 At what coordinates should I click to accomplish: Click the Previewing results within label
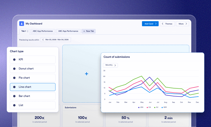29,40
